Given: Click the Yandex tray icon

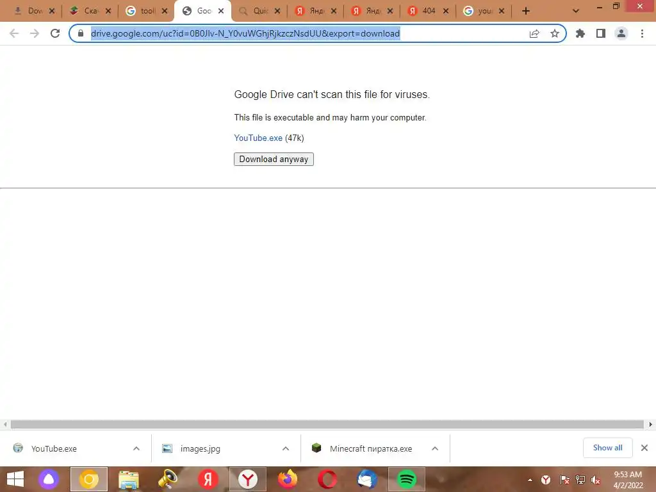Looking at the screenshot, I should click(x=546, y=479).
